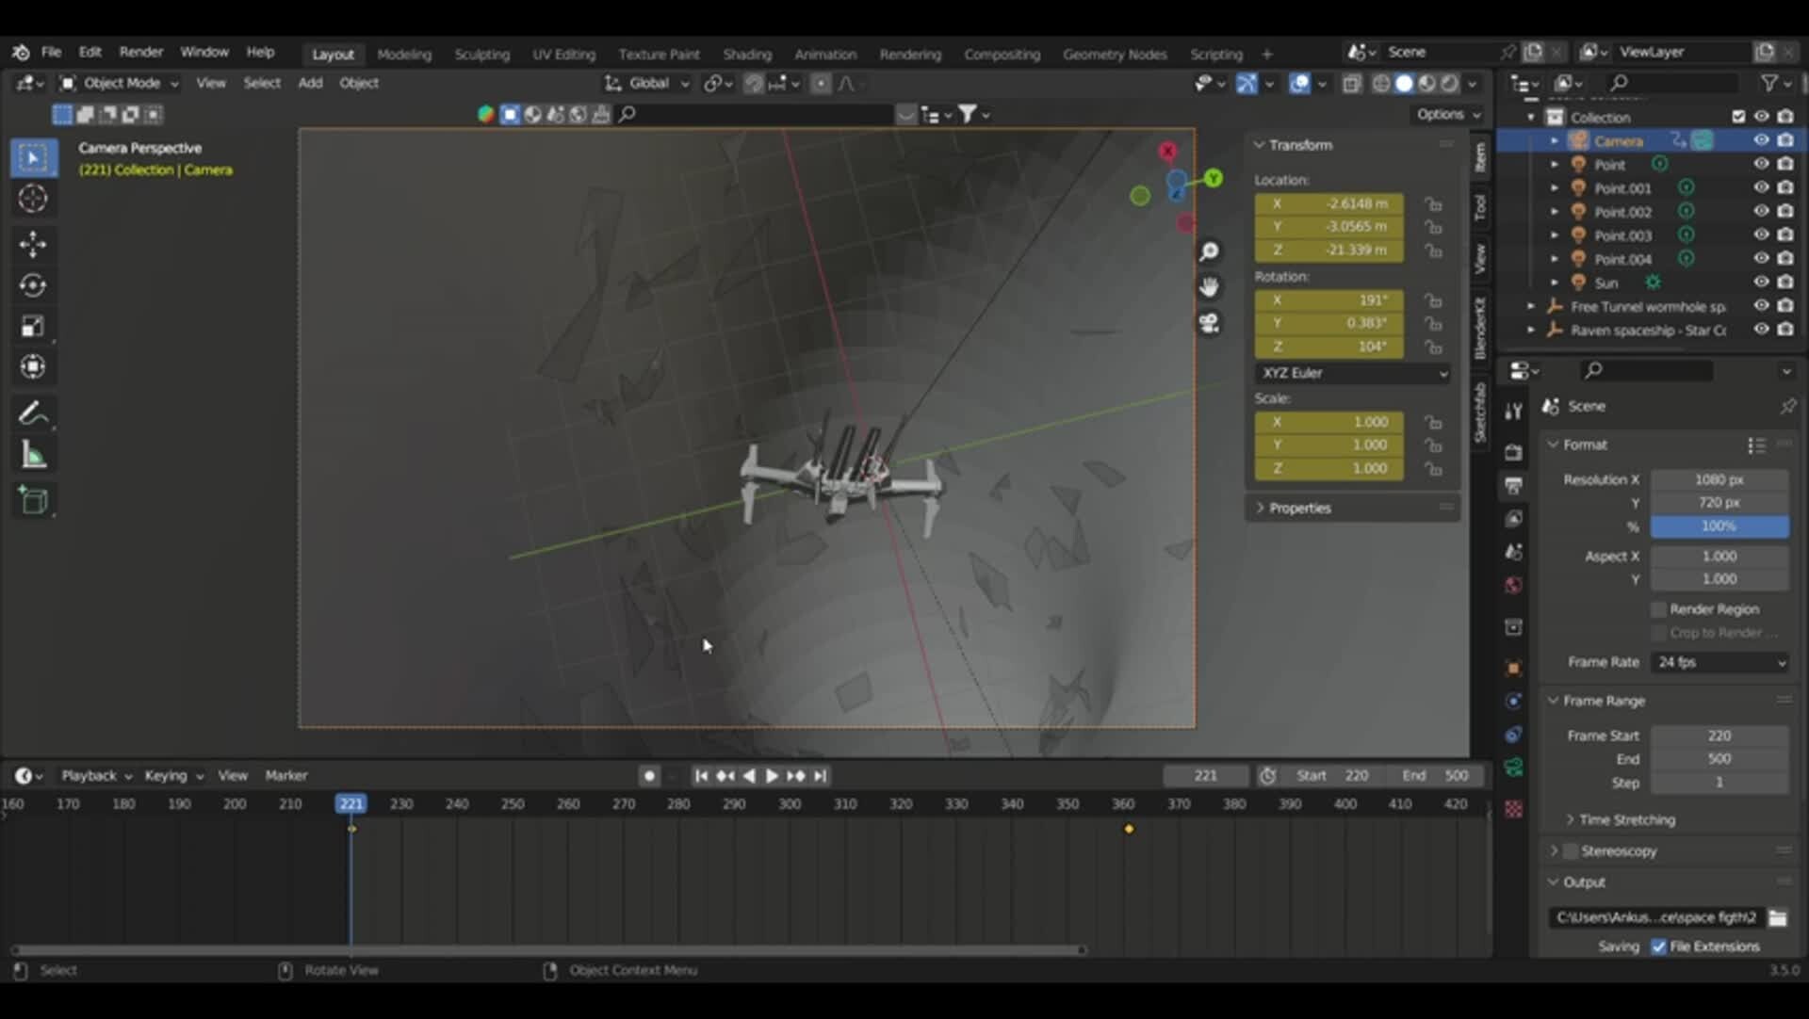Open the World Properties tab

[x=1512, y=585]
